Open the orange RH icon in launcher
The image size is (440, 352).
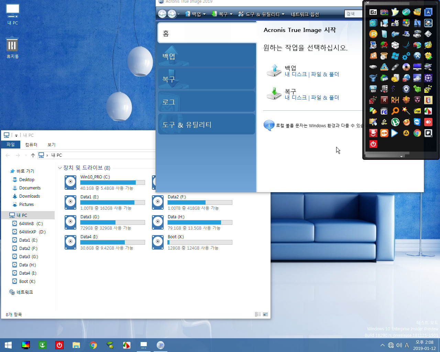(x=395, y=100)
